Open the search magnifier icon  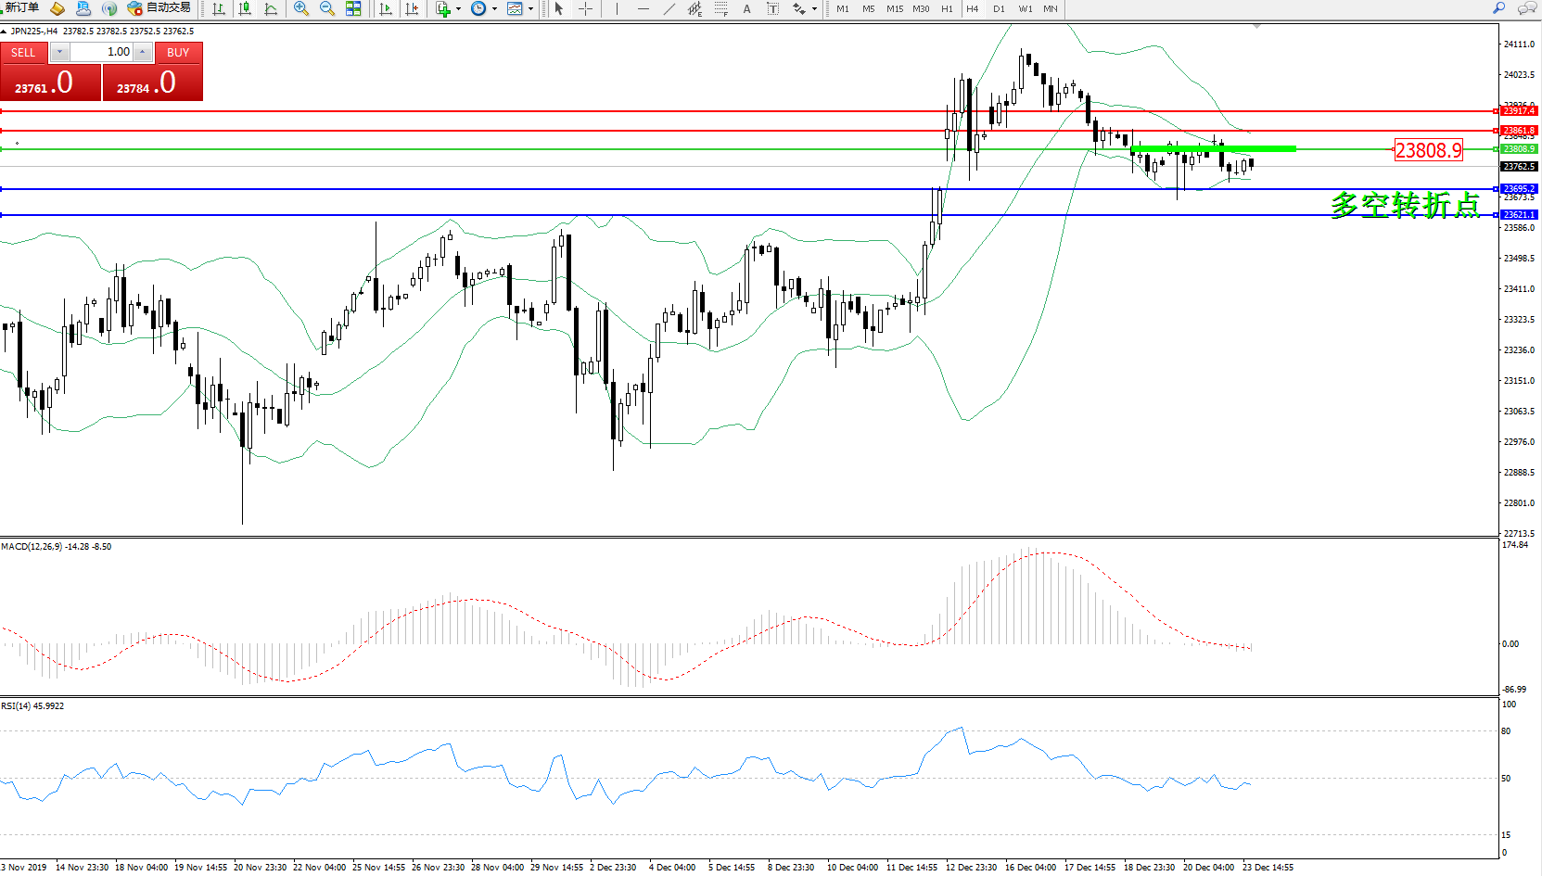click(1498, 8)
